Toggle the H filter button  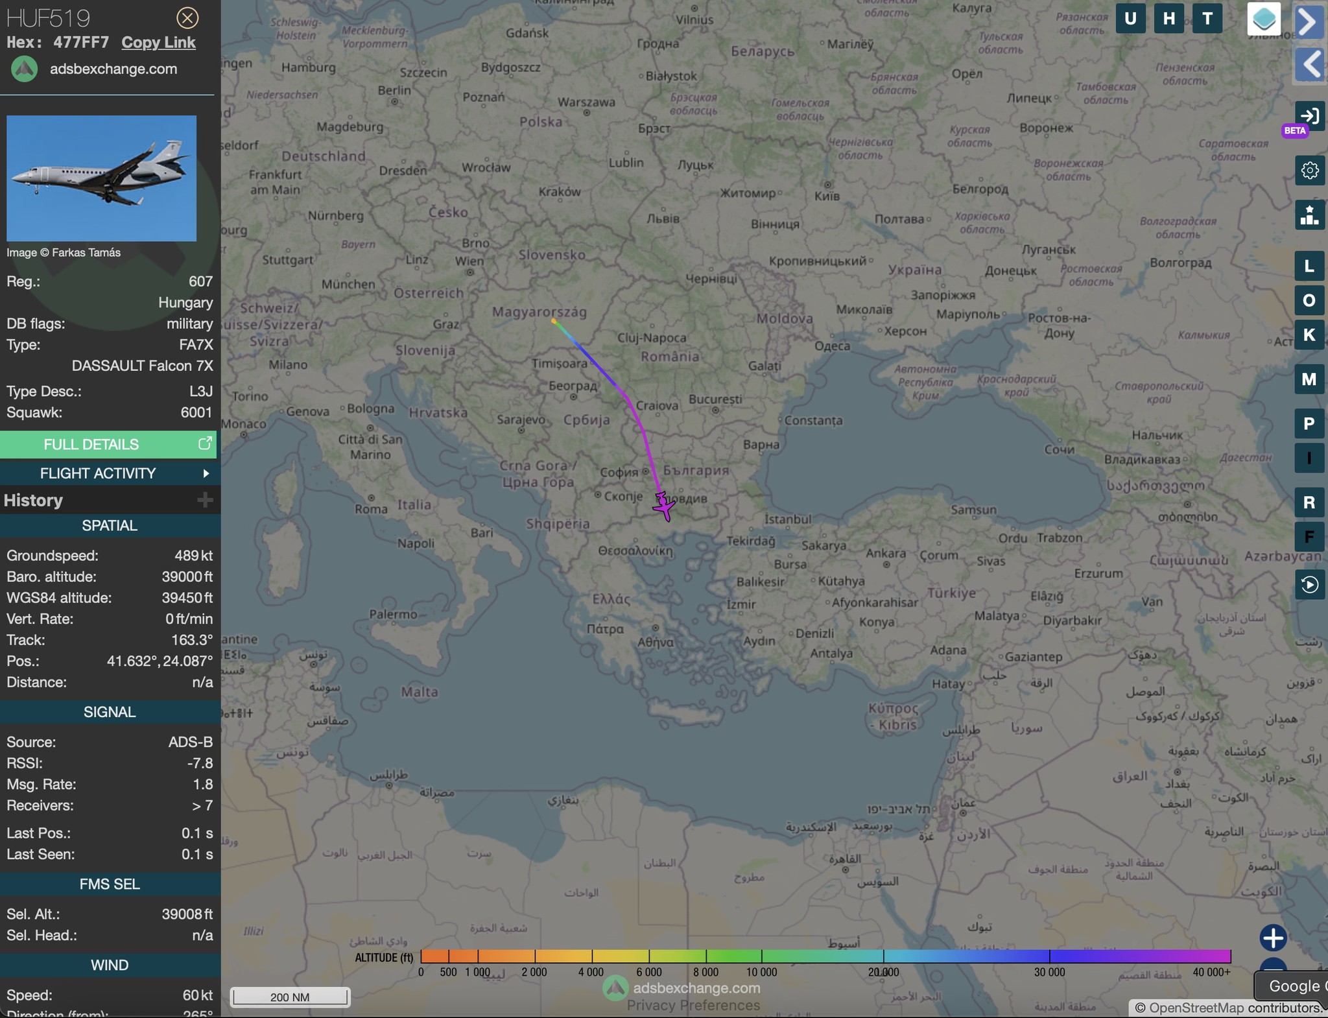(1168, 19)
